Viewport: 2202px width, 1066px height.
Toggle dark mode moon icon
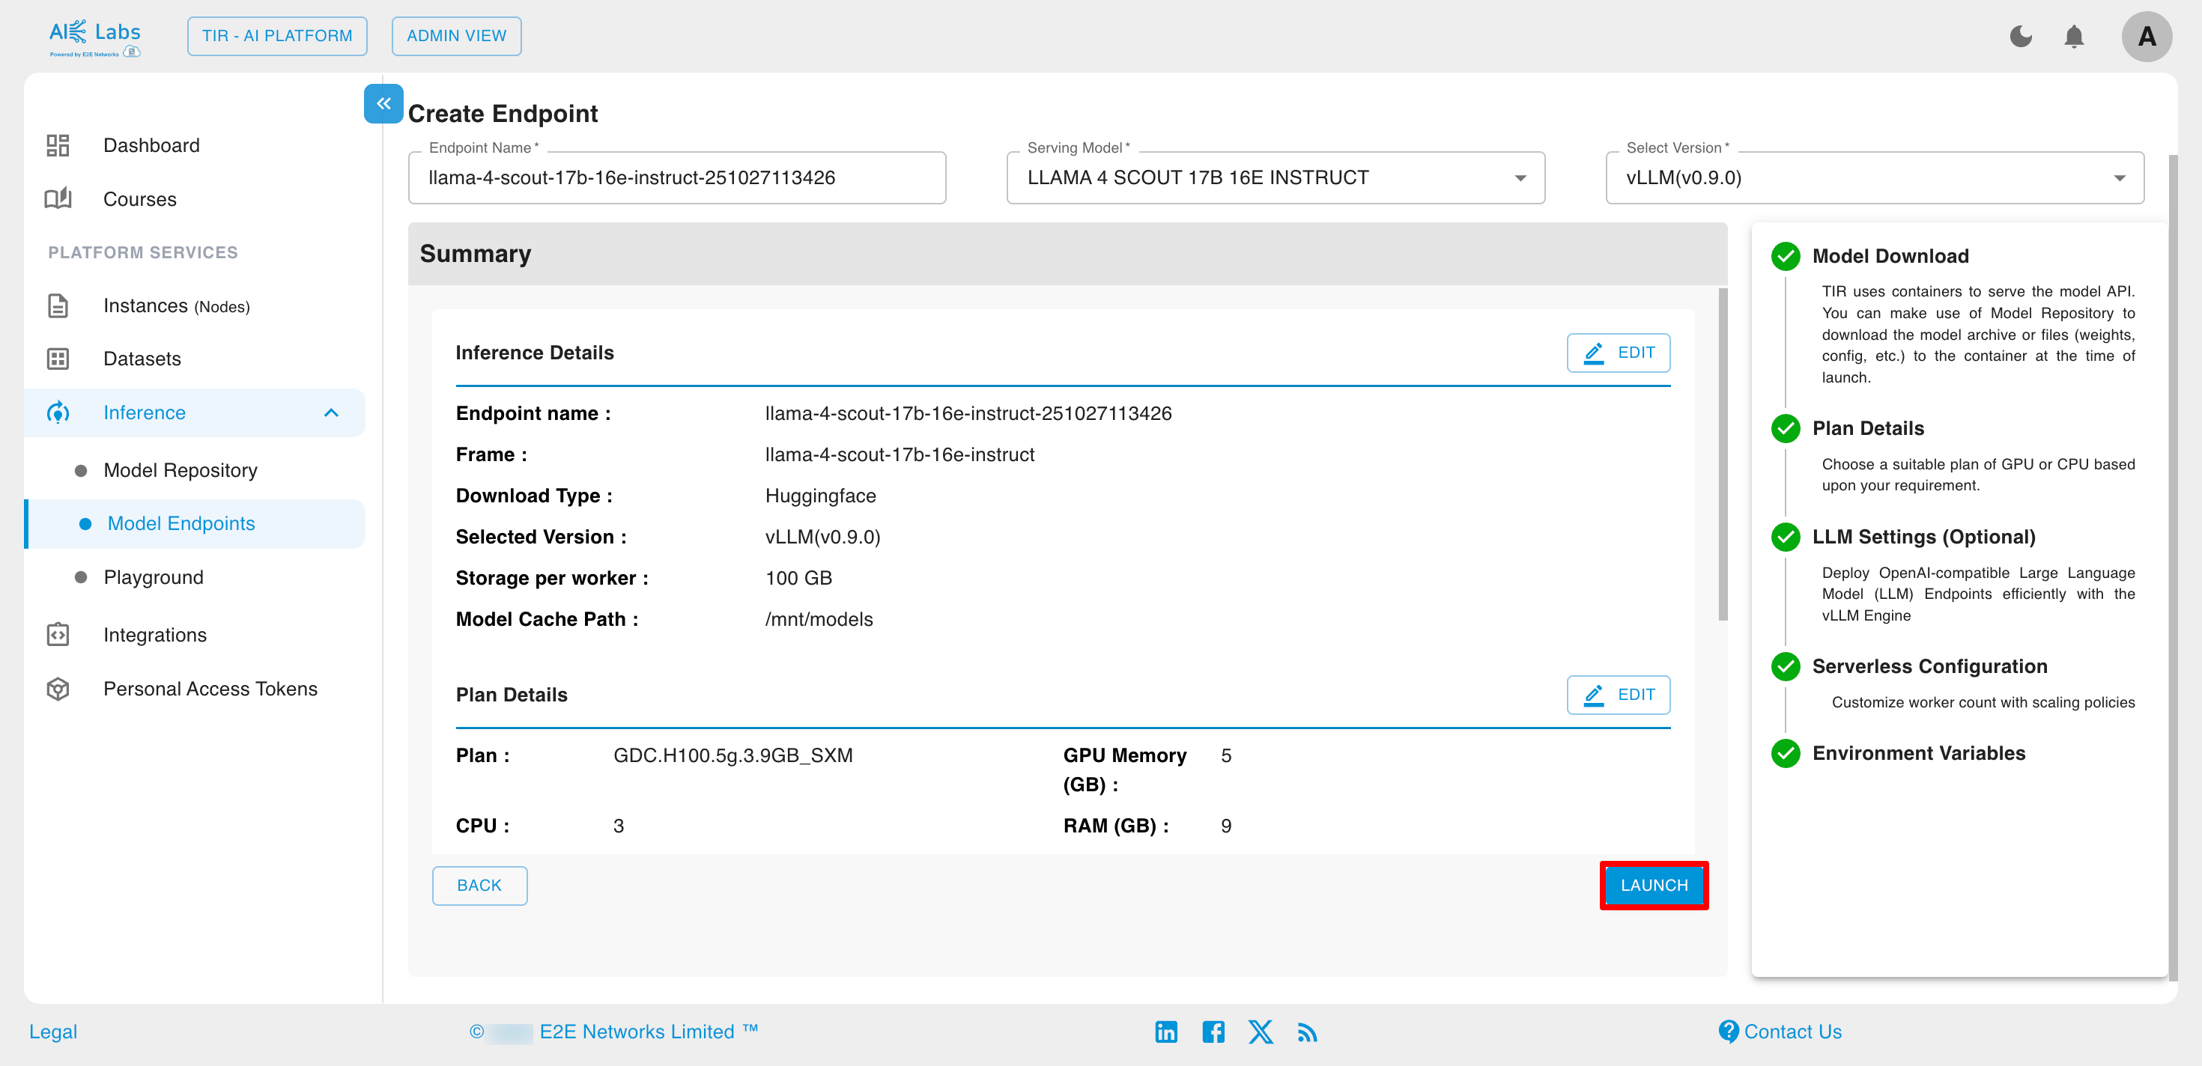click(2021, 37)
